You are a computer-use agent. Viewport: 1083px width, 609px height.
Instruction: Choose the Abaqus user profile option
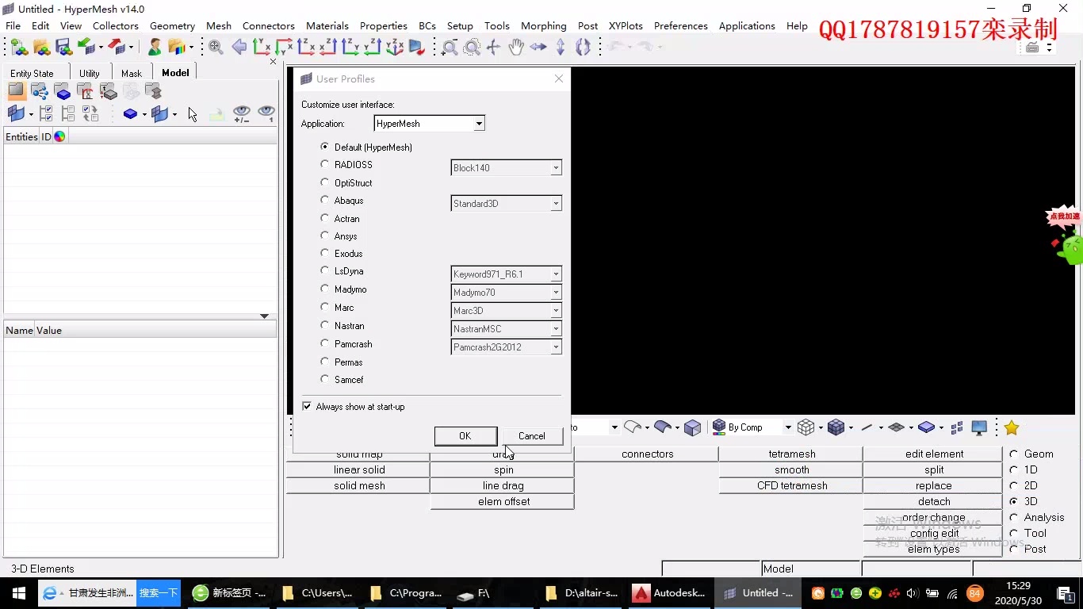pyautogui.click(x=324, y=201)
